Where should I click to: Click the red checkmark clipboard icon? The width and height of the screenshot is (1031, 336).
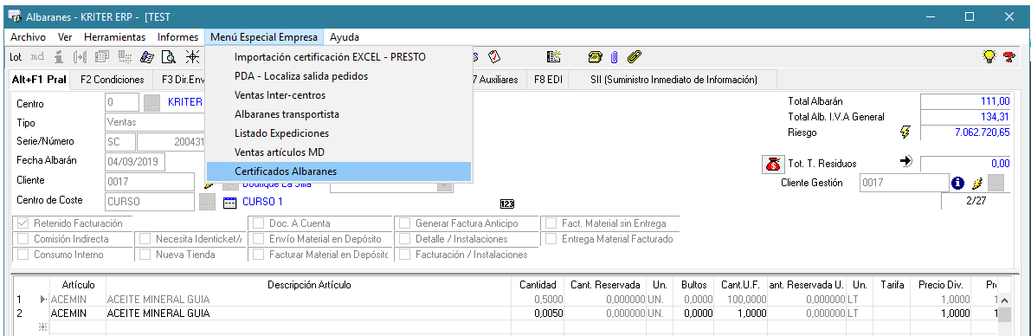pos(494,57)
